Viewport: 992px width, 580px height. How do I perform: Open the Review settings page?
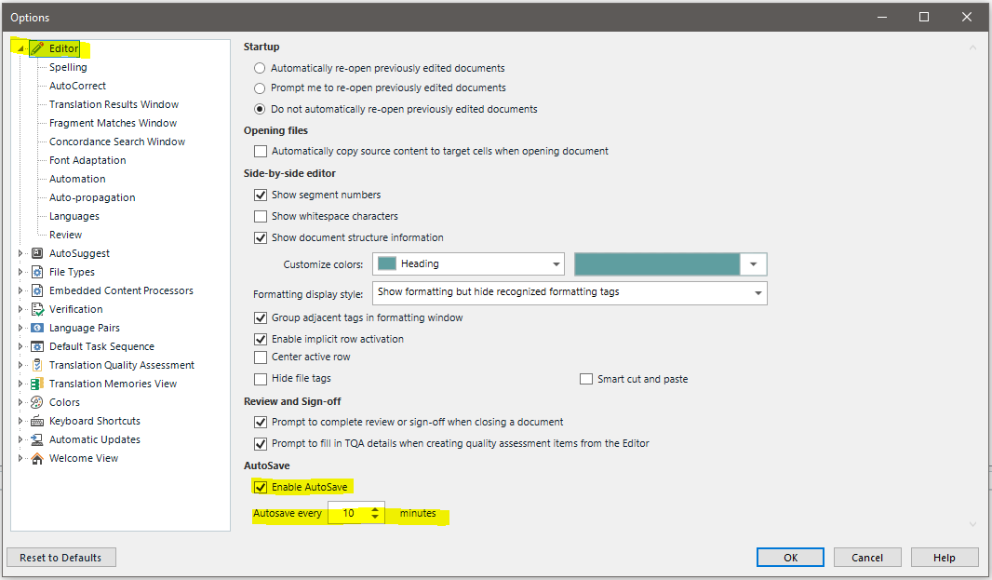tap(64, 234)
